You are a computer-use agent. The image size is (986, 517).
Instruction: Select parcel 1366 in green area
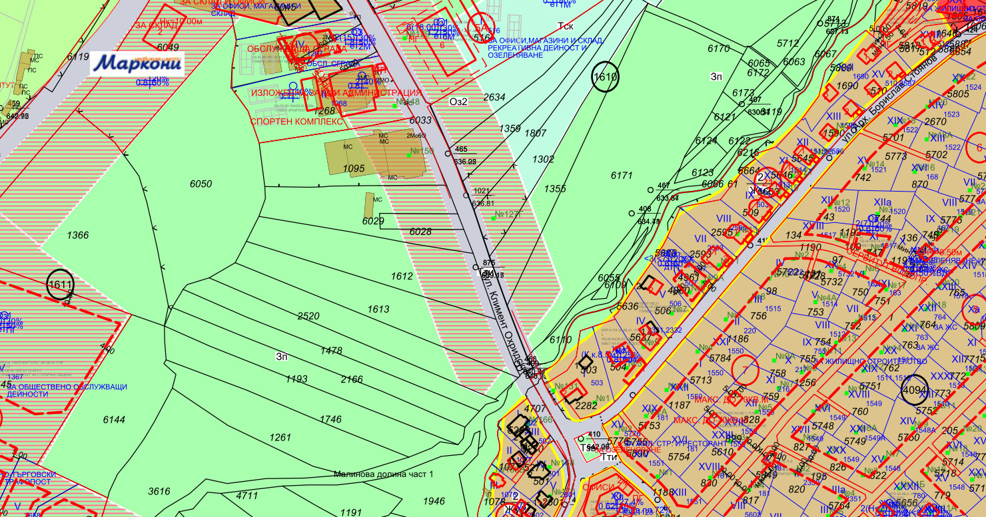click(x=78, y=235)
